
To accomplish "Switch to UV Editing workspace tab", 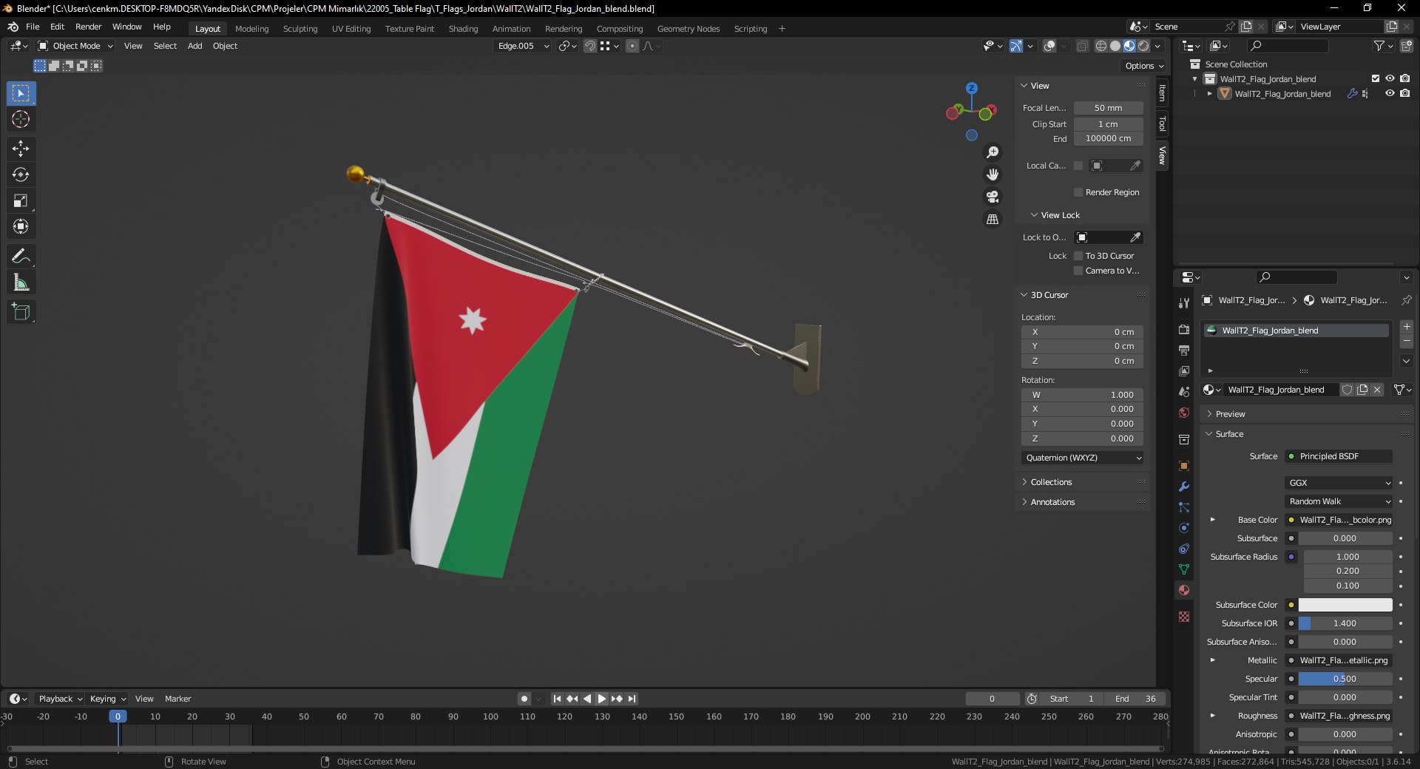I will 351,29.
